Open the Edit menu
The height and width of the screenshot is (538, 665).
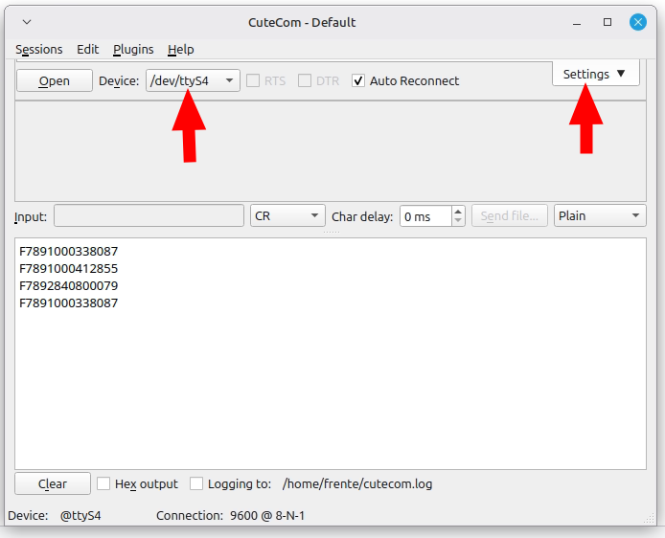click(87, 50)
